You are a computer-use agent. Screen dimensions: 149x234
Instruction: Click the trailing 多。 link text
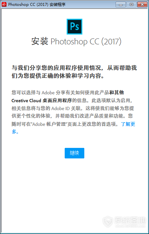[x=15, y=132]
